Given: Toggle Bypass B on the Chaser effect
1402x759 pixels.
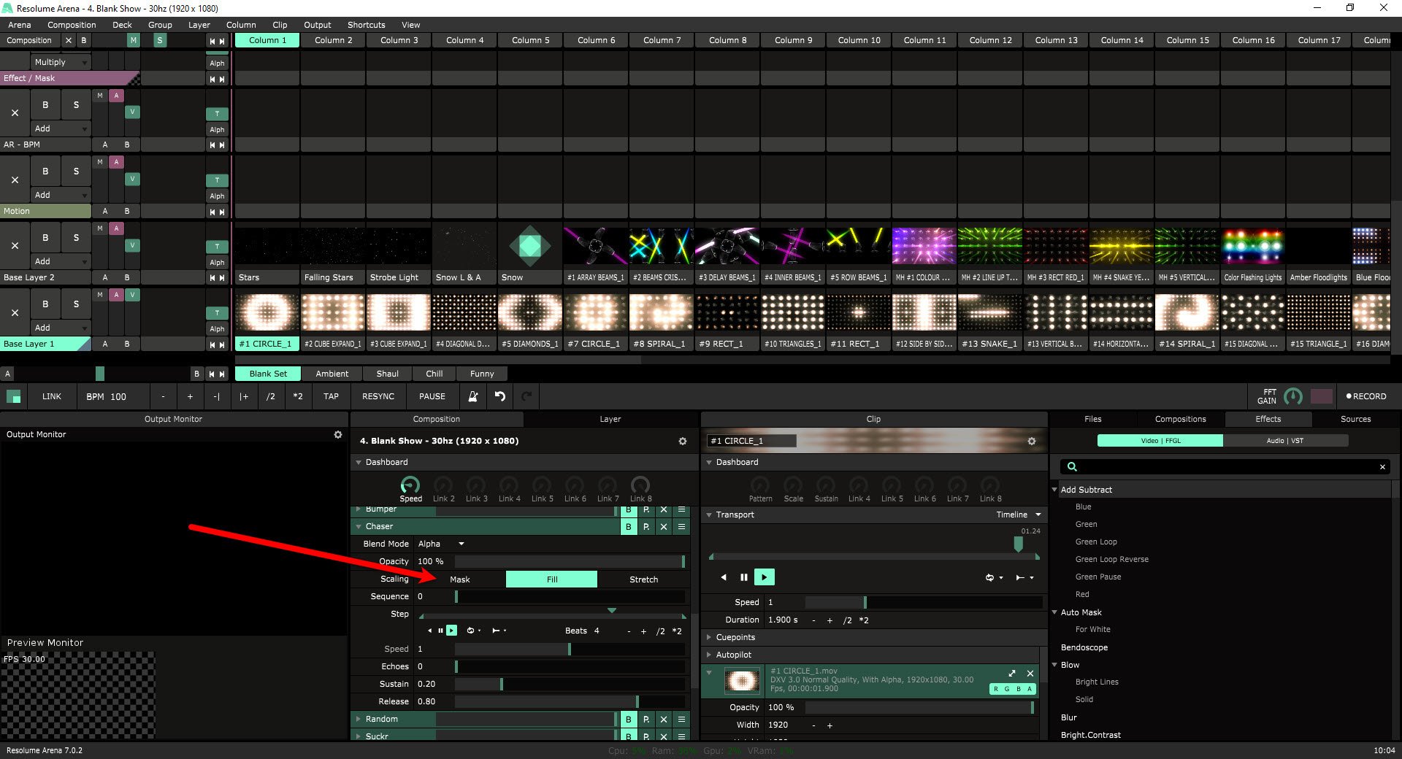Looking at the screenshot, I should coord(628,526).
